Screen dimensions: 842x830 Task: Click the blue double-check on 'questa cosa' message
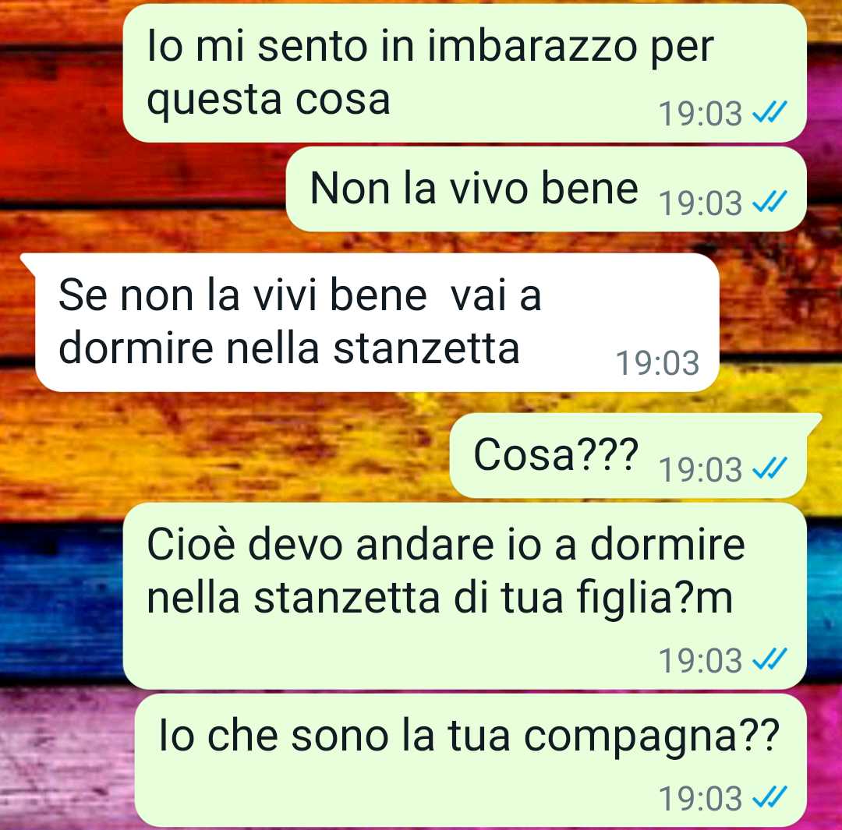(x=769, y=113)
